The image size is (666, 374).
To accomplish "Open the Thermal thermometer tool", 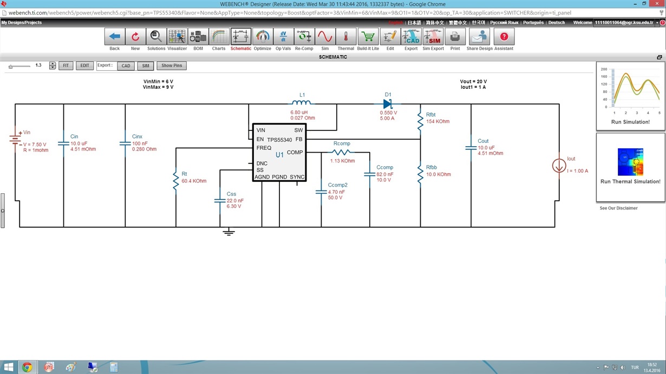I will (345, 37).
